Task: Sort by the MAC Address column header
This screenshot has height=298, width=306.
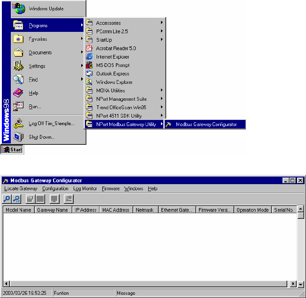Action: point(116,210)
